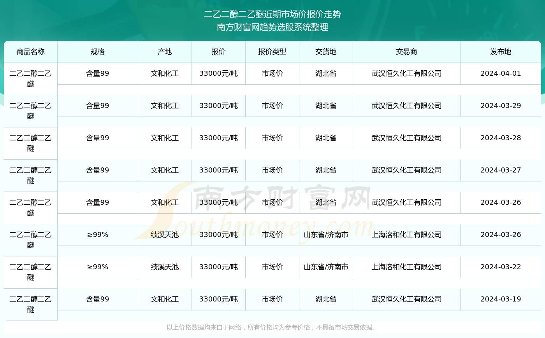Click 文和化工 in the 2024-03-27 row
The image size is (545, 338).
click(x=165, y=170)
